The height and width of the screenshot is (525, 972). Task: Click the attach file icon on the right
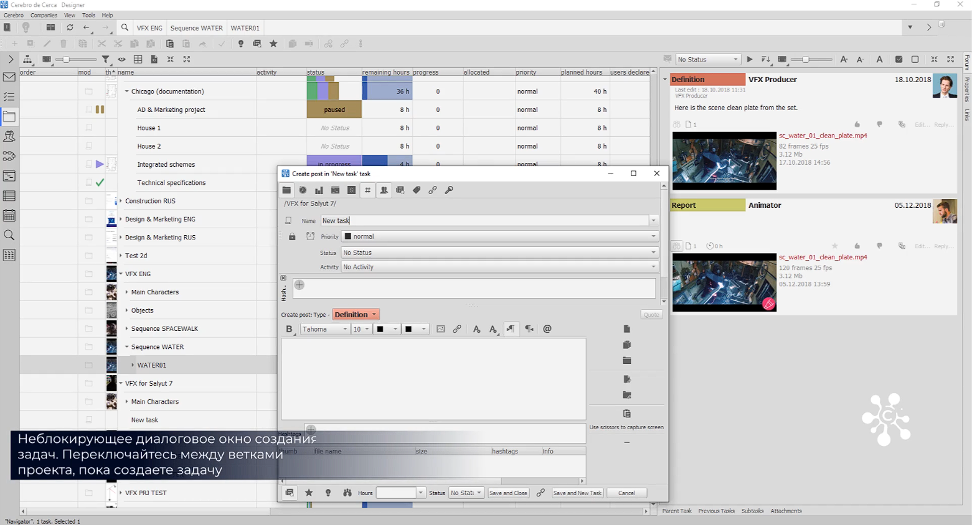627,329
